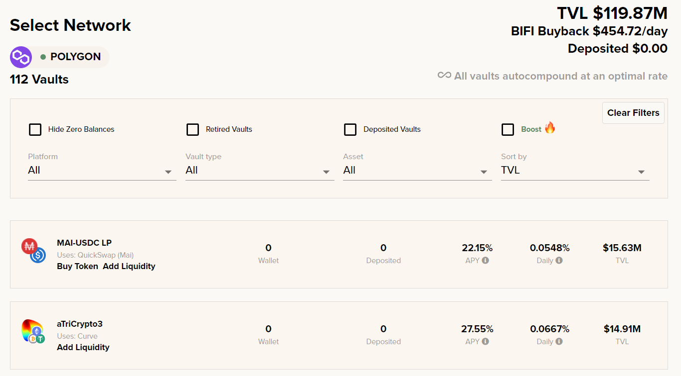
Task: Click the purple Polygon network logo
Action: tap(21, 57)
